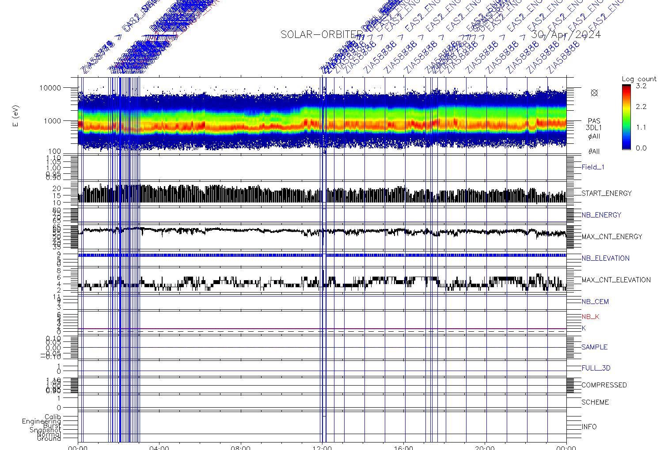This screenshot has width=668, height=450.
Task: Click the 3.2 colorbar maximum value
Action: 641,86
